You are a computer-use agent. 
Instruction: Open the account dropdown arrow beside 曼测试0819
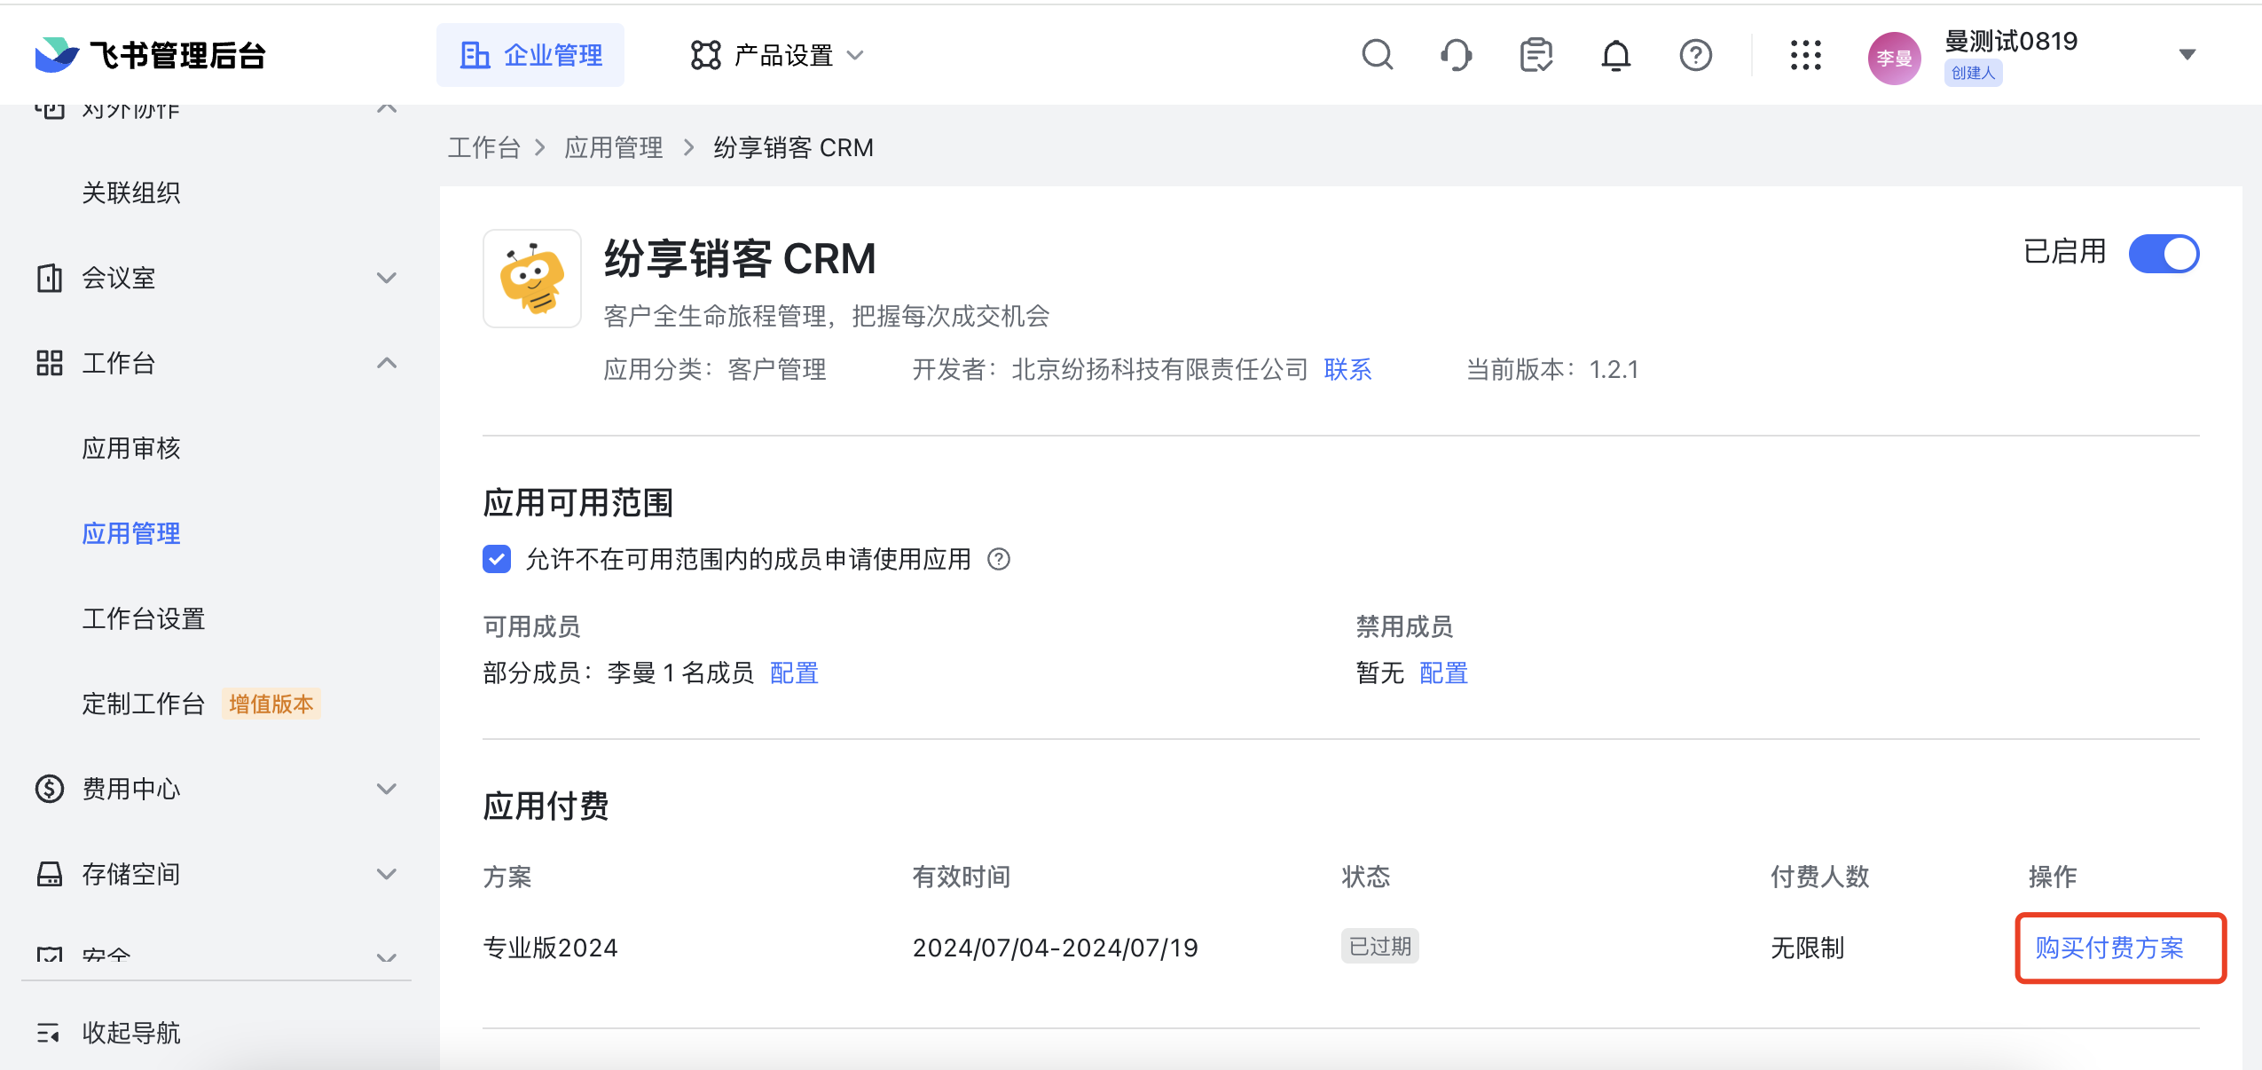tap(2187, 55)
